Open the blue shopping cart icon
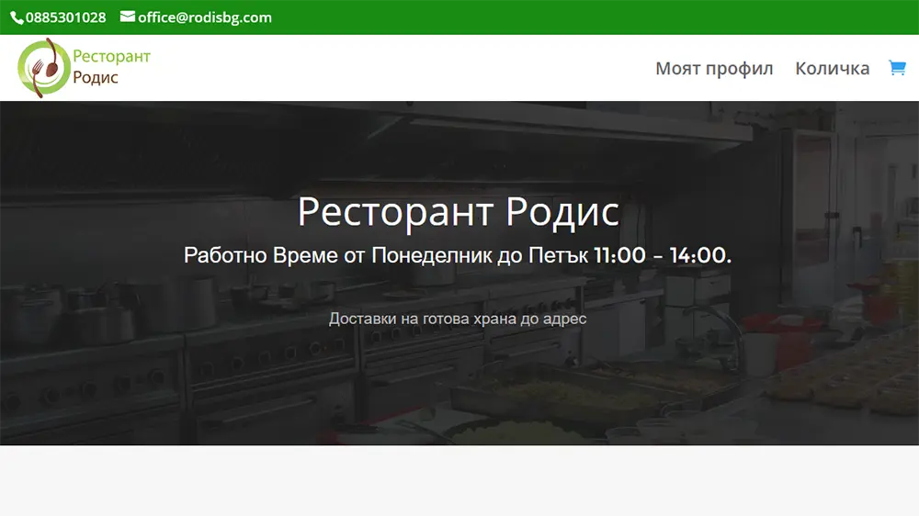This screenshot has width=919, height=516. [897, 67]
